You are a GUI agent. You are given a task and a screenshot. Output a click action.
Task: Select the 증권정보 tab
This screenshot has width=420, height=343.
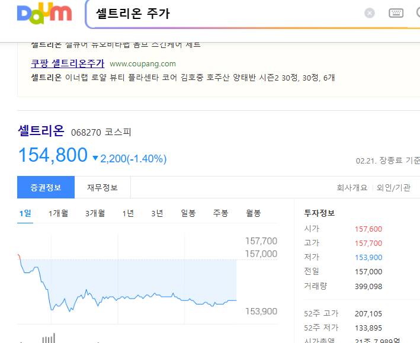coord(46,187)
